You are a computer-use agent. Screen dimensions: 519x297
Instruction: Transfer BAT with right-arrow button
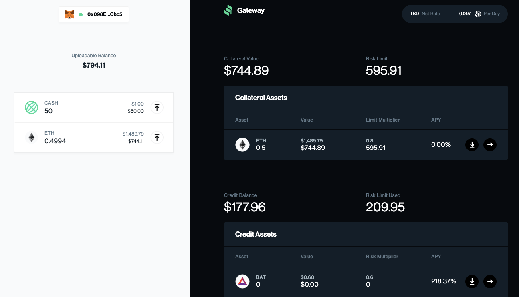[490, 281]
